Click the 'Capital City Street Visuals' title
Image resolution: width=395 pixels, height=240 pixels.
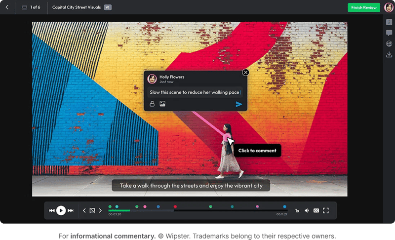77,7
